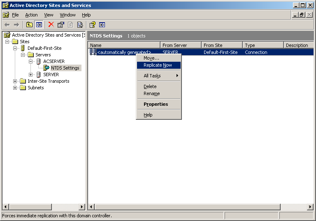Choose Replicate Now from context menu
The image size is (316, 221).
[x=159, y=65]
